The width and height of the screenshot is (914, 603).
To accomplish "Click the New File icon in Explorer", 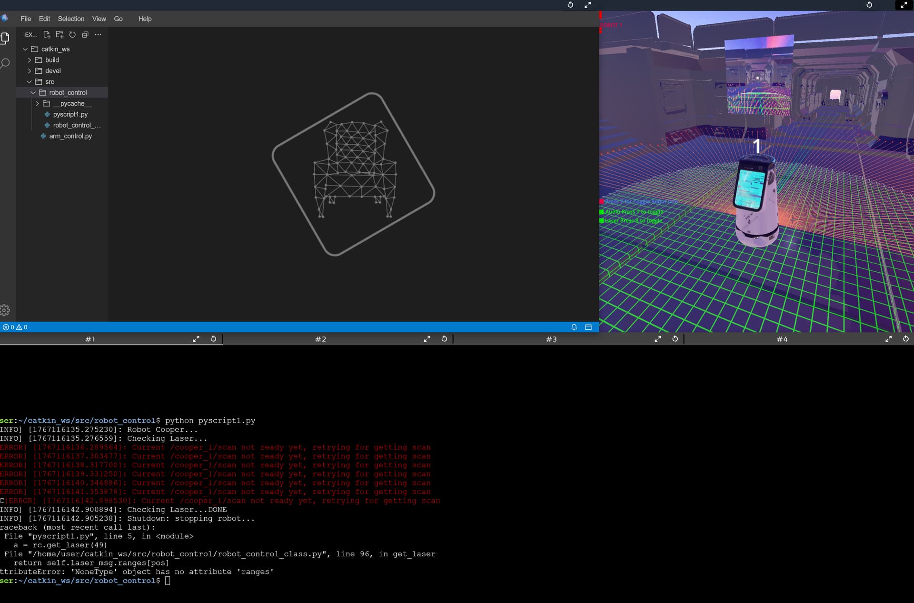I will pos(47,35).
